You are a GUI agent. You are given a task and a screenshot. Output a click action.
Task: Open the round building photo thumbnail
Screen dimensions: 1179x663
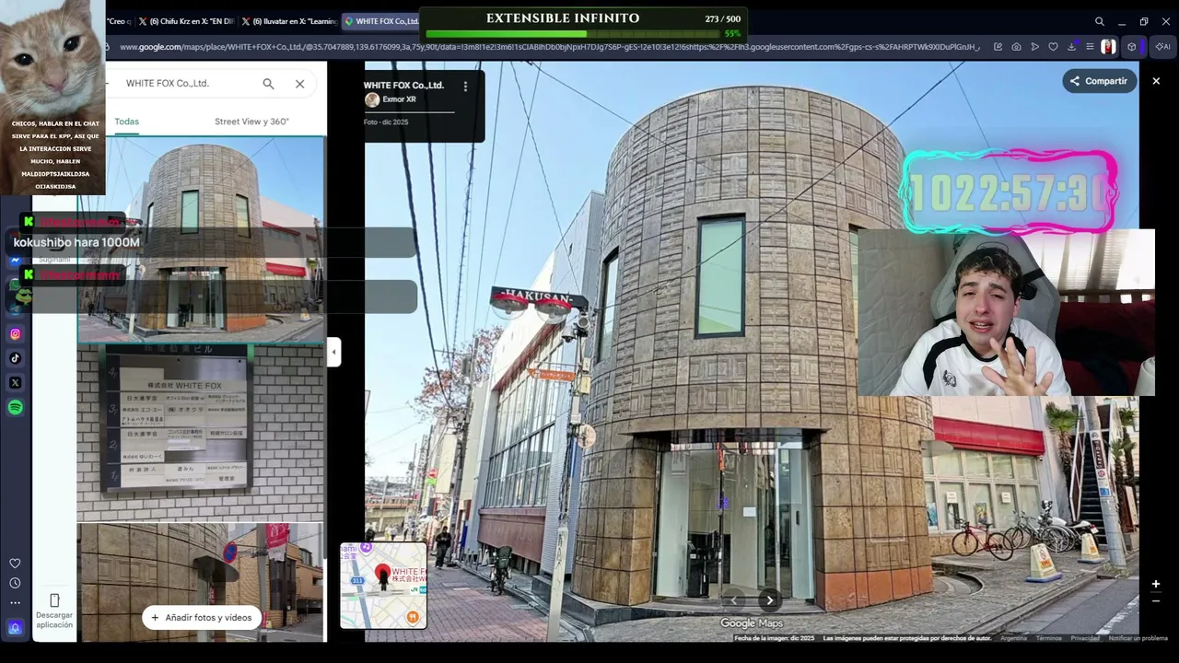tap(201, 239)
